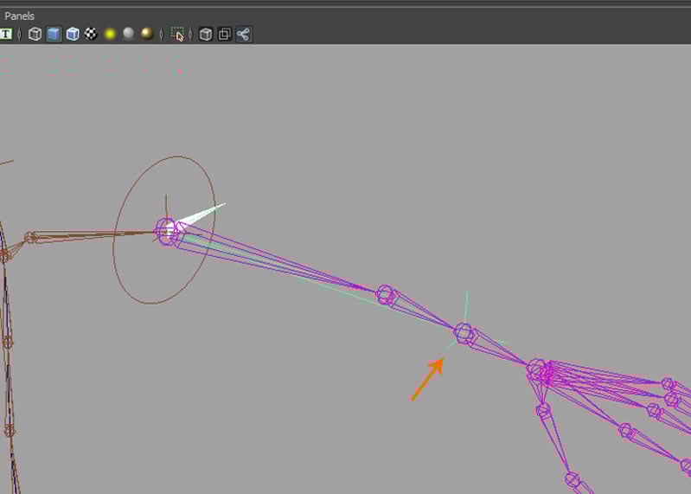Enable Smooth Shade All display

(54, 34)
